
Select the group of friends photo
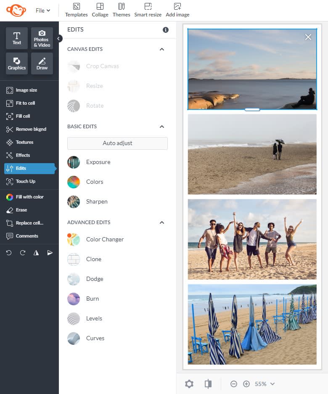[x=252, y=239]
